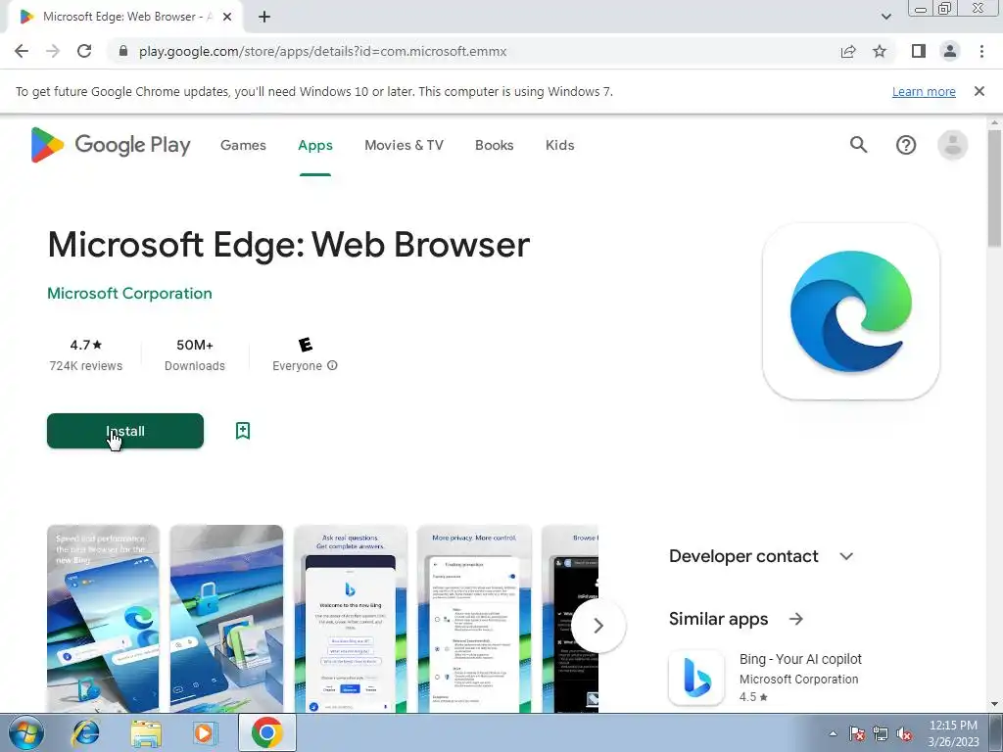
Task: Click the 724K reviews rating
Action: 86,354
